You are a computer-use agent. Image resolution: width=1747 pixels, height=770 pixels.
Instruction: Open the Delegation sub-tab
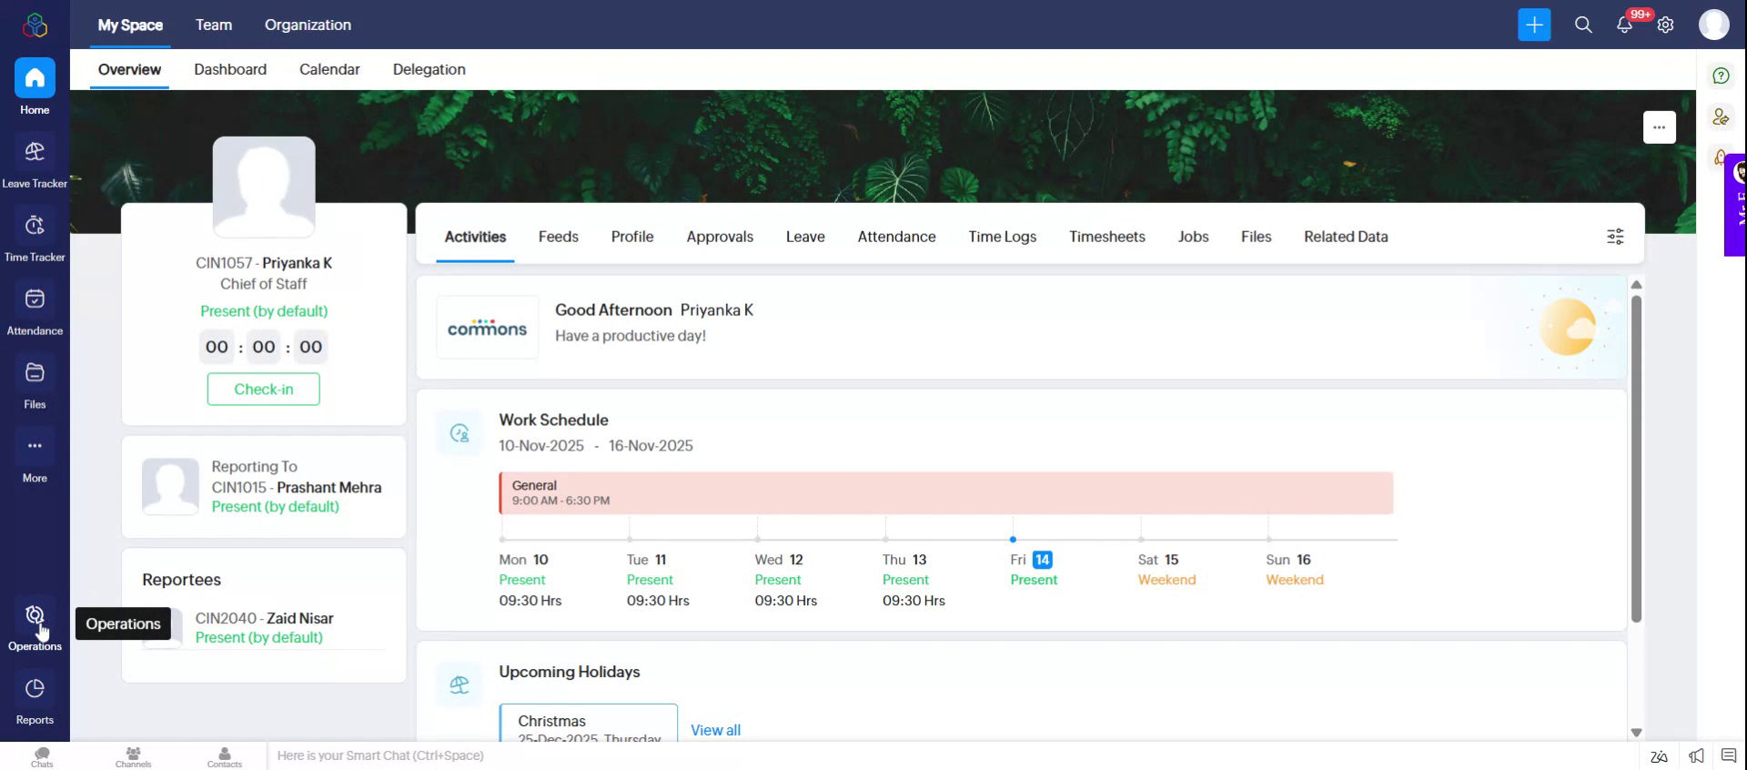[429, 69]
